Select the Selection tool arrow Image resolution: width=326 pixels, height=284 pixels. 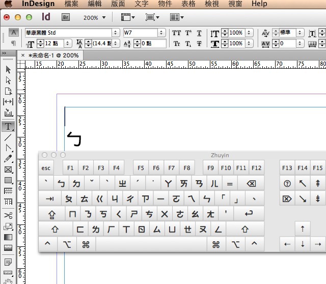(8, 70)
